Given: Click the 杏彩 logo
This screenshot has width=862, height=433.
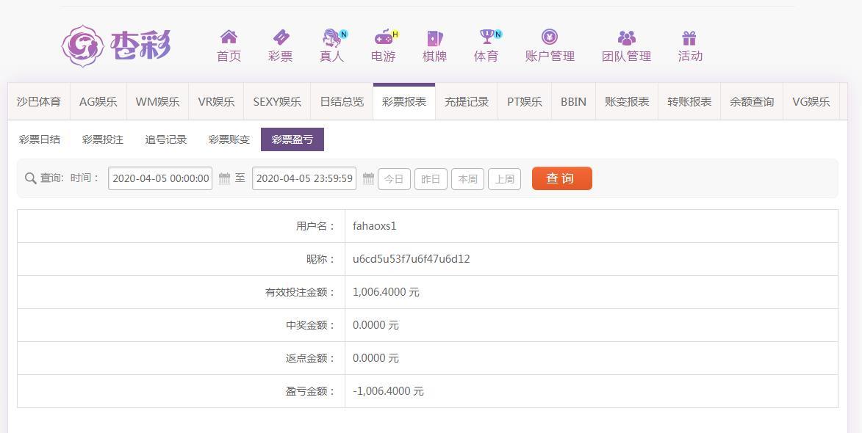Looking at the screenshot, I should (x=116, y=46).
